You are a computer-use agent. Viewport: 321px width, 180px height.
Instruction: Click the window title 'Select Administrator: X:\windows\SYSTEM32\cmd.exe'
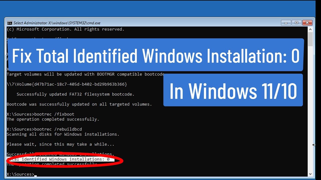point(57,23)
